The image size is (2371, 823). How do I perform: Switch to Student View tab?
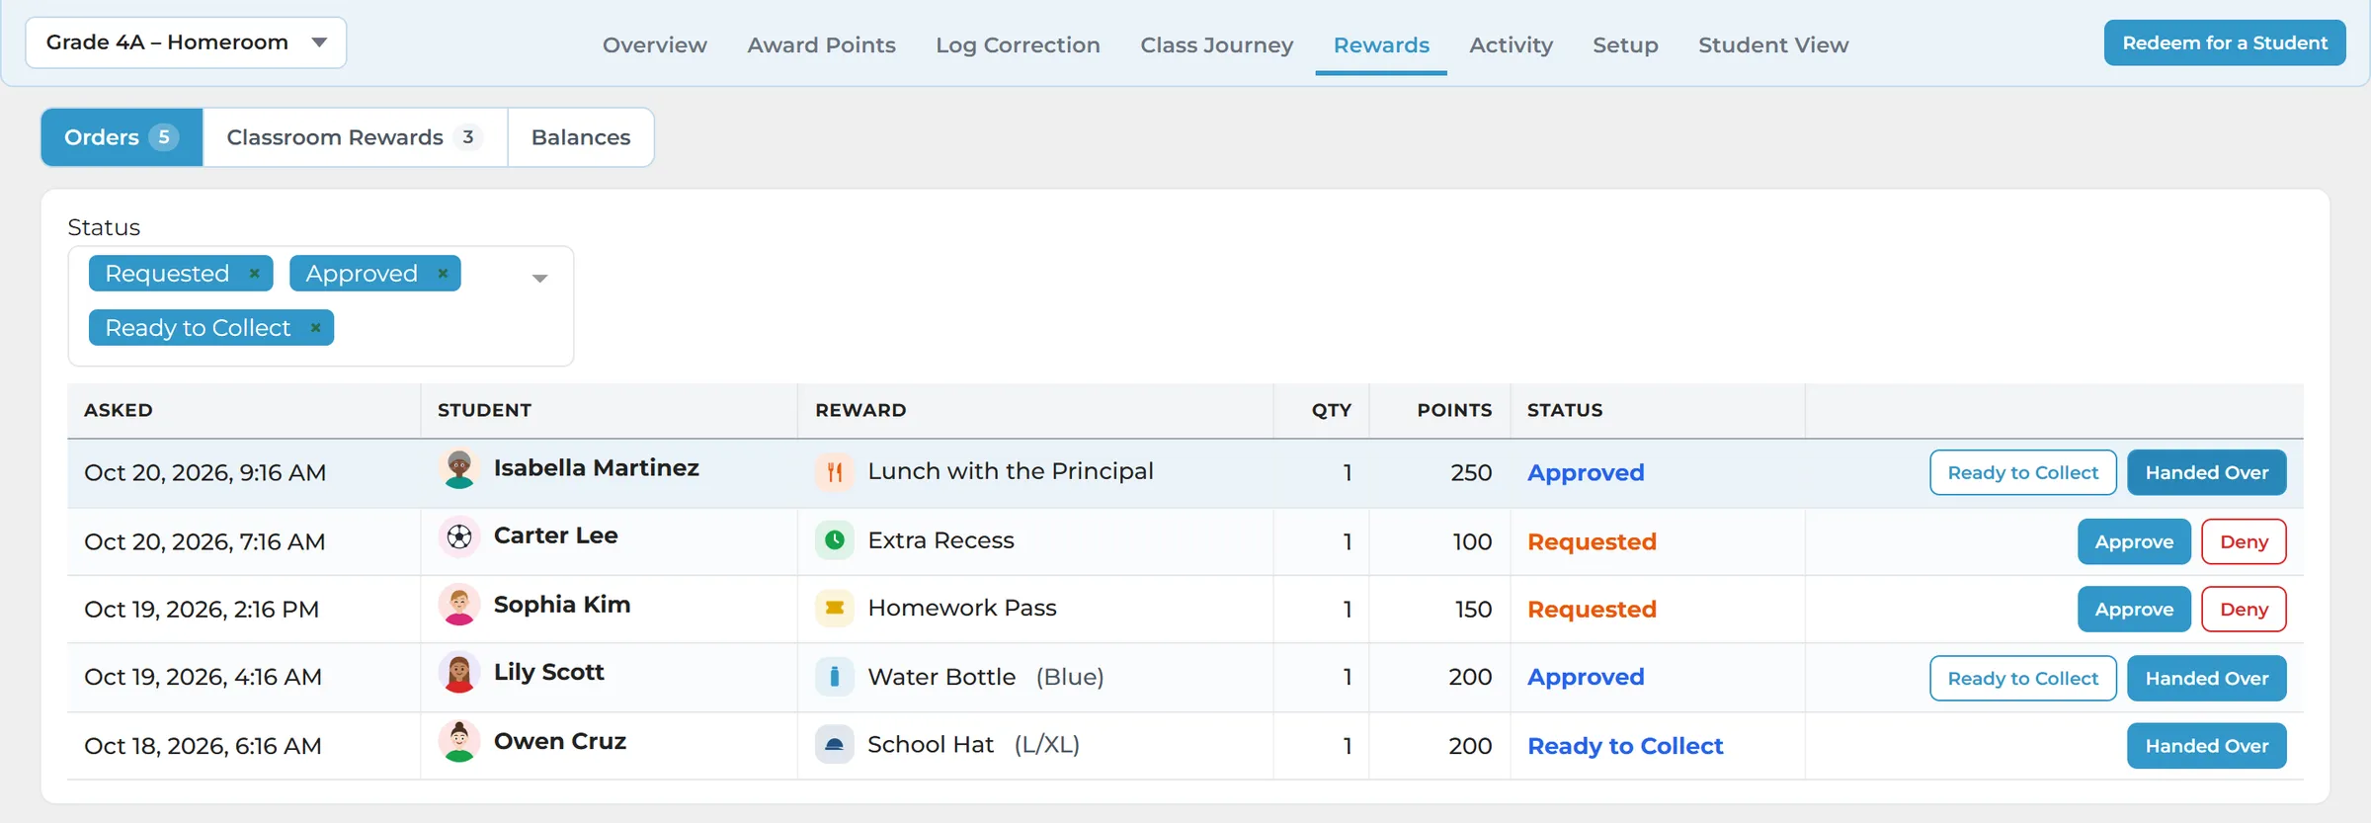1773,45
